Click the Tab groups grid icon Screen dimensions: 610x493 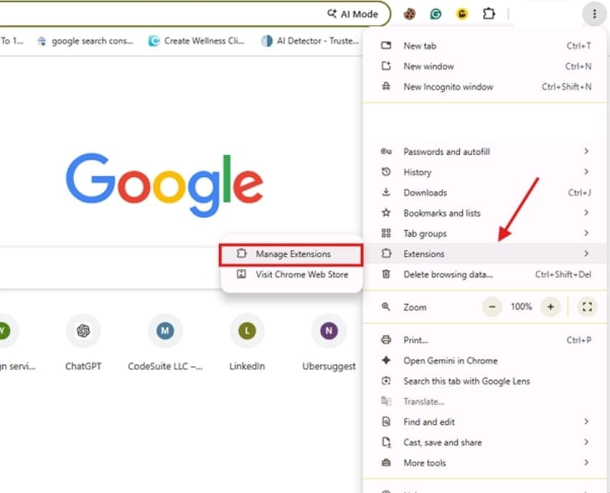[386, 233]
